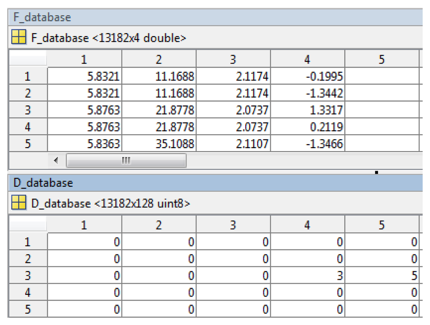Select the 'F_database <13182x4 double>' label
430x325 pixels.
click(x=108, y=38)
